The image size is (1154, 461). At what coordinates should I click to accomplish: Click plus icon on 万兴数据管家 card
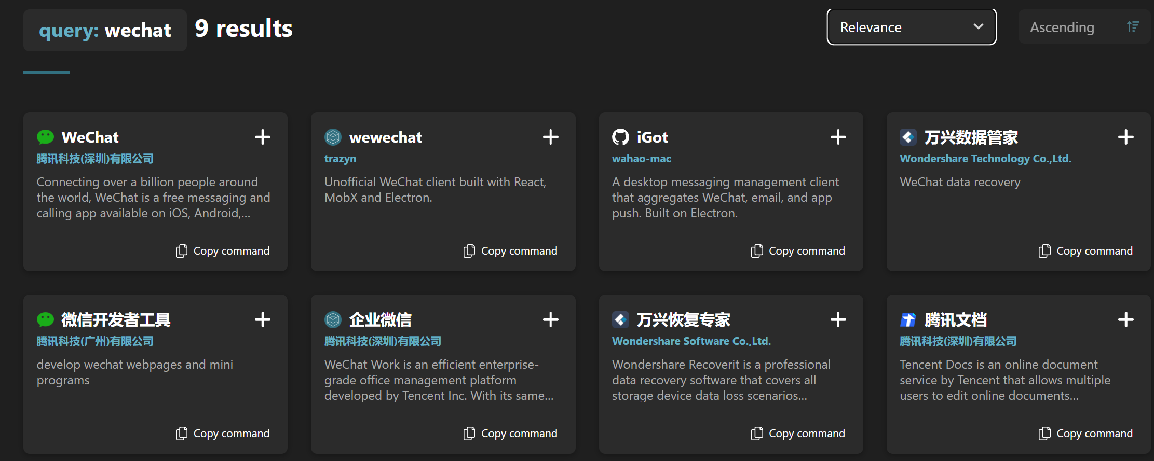tap(1125, 137)
